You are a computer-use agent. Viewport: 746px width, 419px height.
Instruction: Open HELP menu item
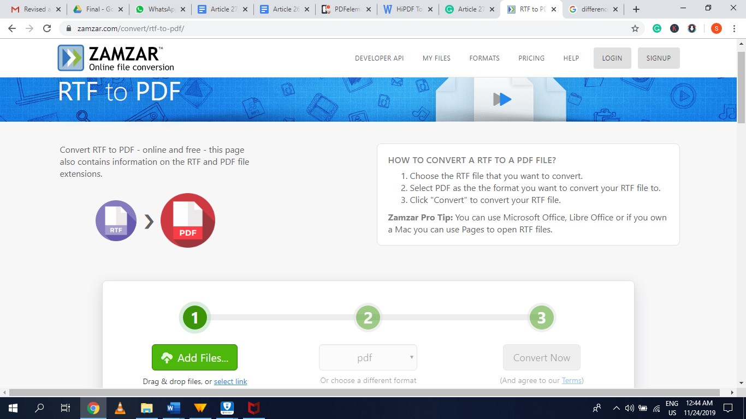point(571,58)
